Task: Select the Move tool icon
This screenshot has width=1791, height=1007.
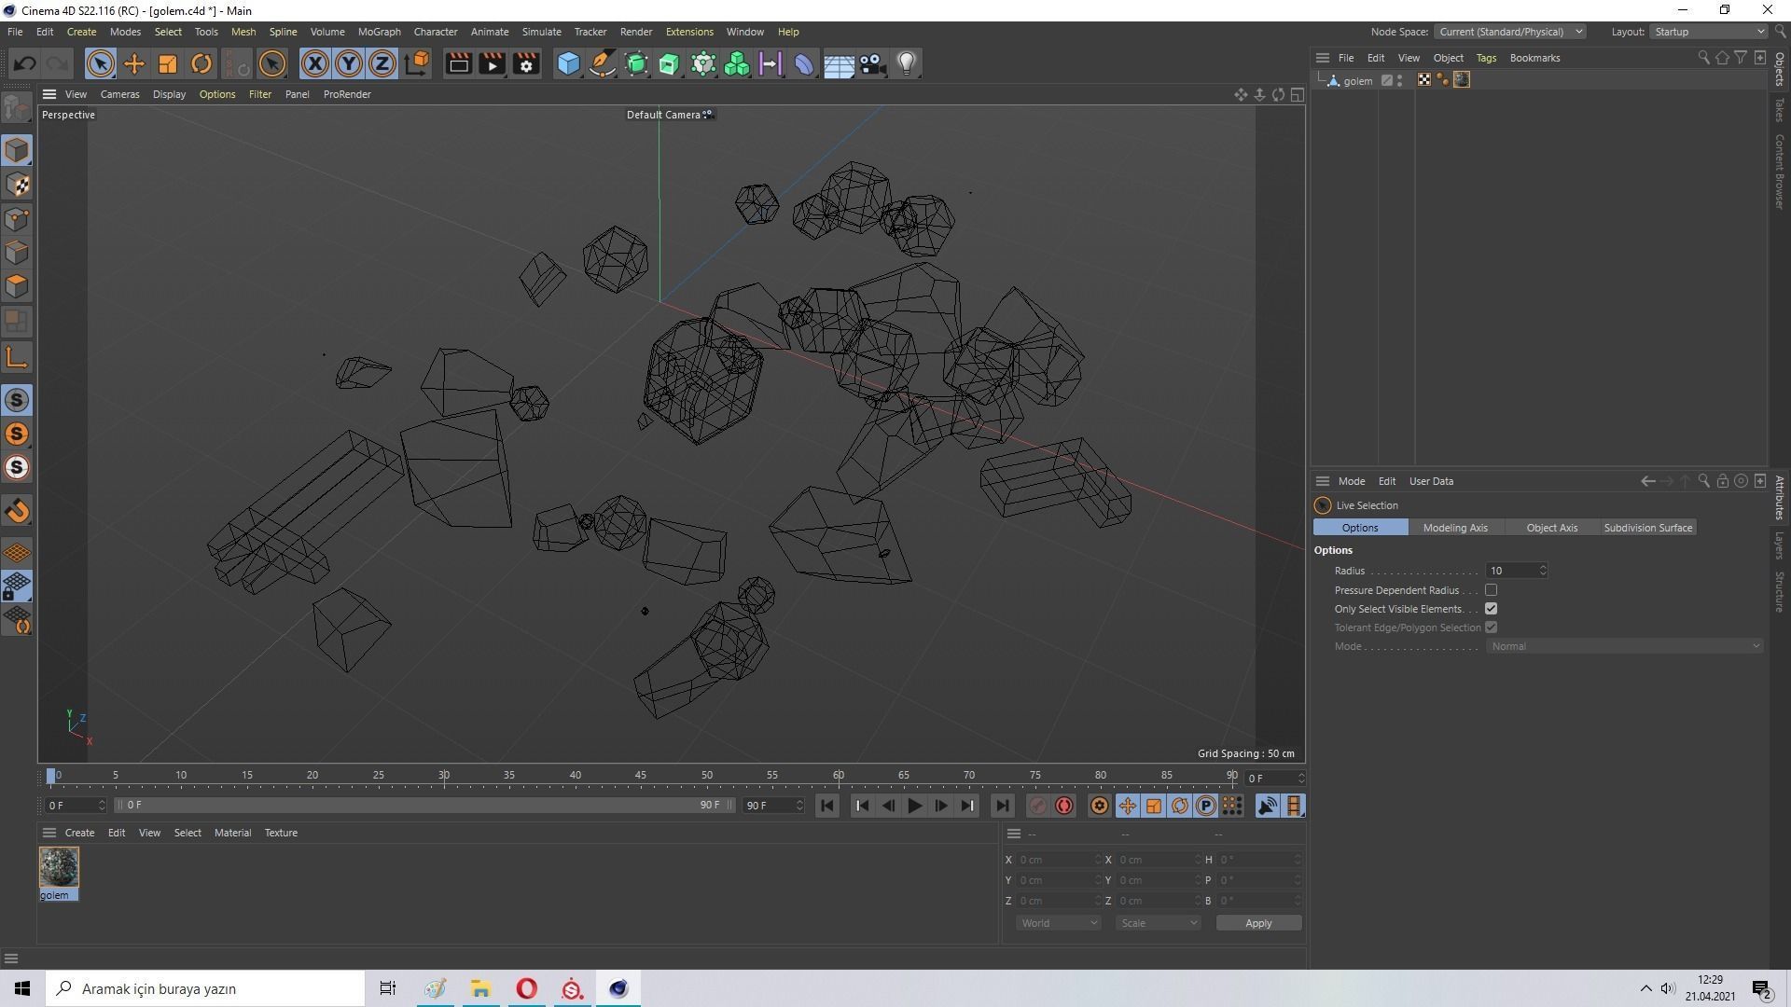Action: click(134, 63)
